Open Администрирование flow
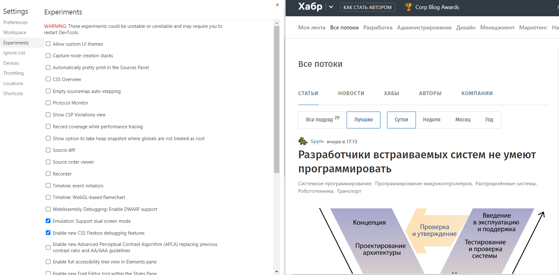559x275 pixels. (424, 28)
